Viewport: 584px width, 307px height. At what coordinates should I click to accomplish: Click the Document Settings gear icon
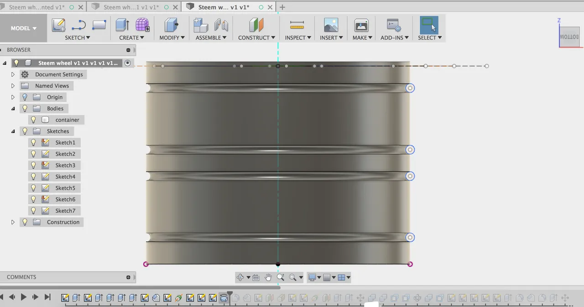[x=25, y=74]
